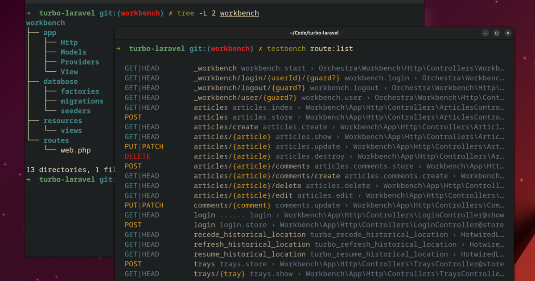Select the route:list command text

click(x=332, y=48)
